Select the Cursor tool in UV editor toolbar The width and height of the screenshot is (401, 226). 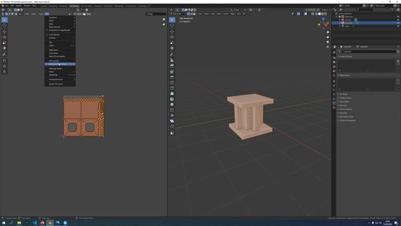(x=4, y=25)
